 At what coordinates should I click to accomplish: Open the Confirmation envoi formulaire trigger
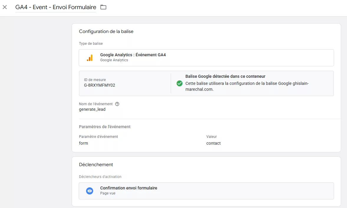point(129,188)
